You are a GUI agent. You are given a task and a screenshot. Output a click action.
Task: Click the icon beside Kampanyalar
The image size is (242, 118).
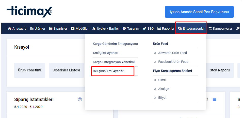click(210, 29)
